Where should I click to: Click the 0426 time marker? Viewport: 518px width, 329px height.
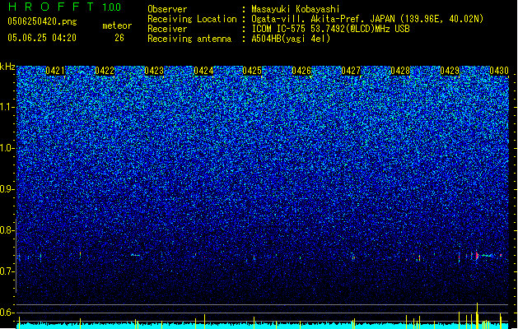[x=301, y=71]
